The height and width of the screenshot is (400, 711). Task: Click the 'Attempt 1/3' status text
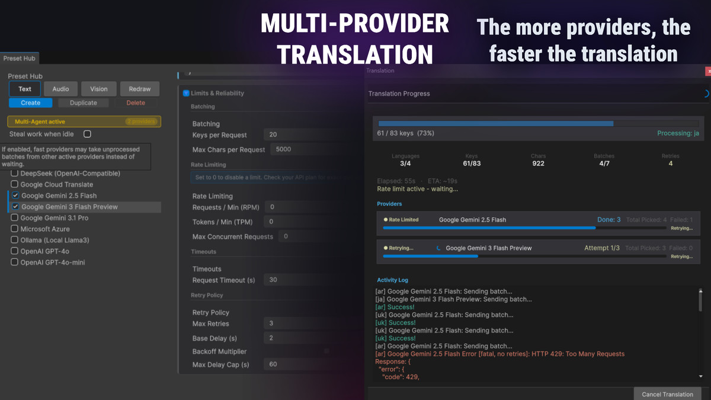tap(602, 248)
